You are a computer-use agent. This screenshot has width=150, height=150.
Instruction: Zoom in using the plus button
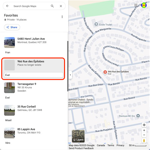click(x=144, y=130)
